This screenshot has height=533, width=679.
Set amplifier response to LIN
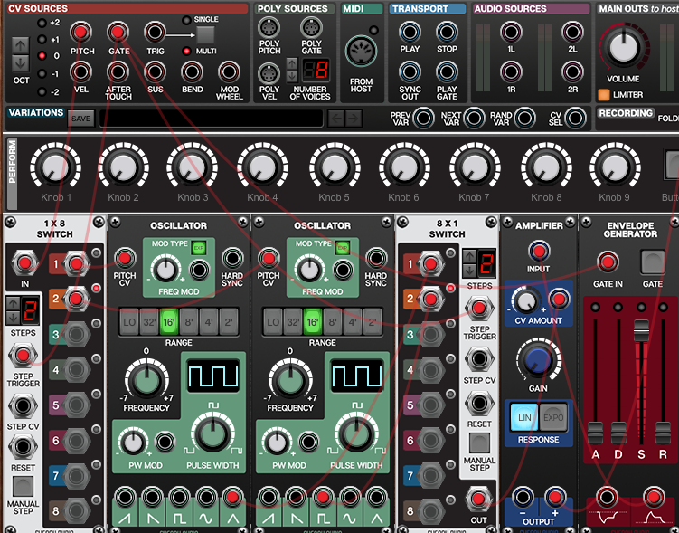click(x=524, y=418)
